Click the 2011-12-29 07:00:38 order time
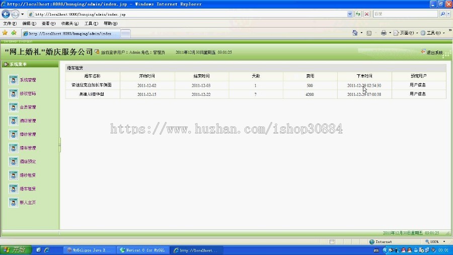The image size is (453, 255). pyautogui.click(x=364, y=94)
